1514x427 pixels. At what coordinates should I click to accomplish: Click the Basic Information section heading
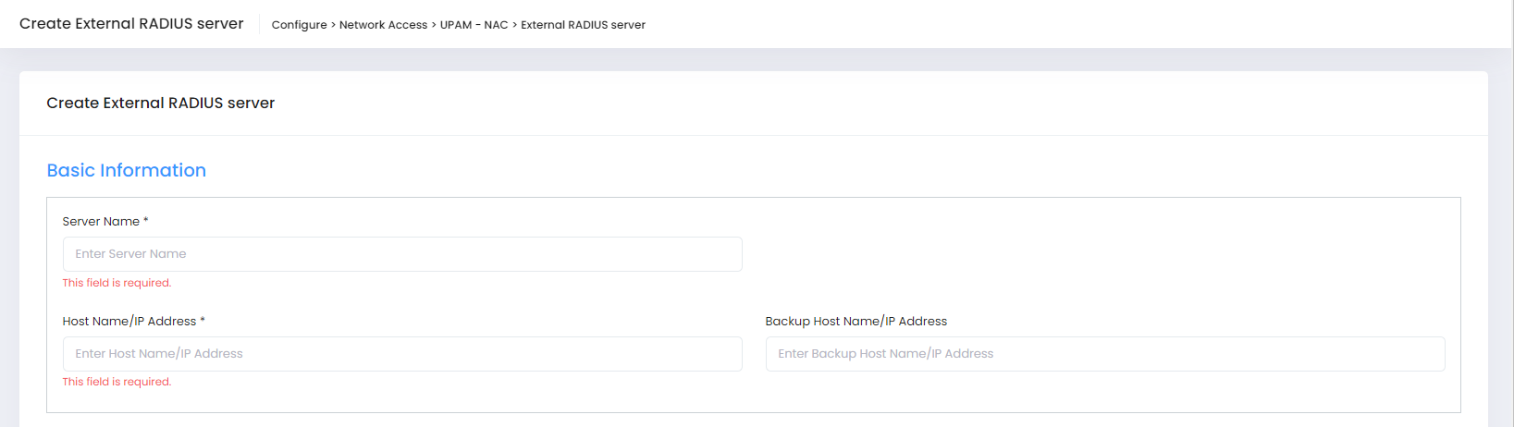[x=127, y=170]
